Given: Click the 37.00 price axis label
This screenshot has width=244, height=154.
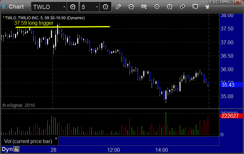Looking at the screenshot, I should pos(227,42).
